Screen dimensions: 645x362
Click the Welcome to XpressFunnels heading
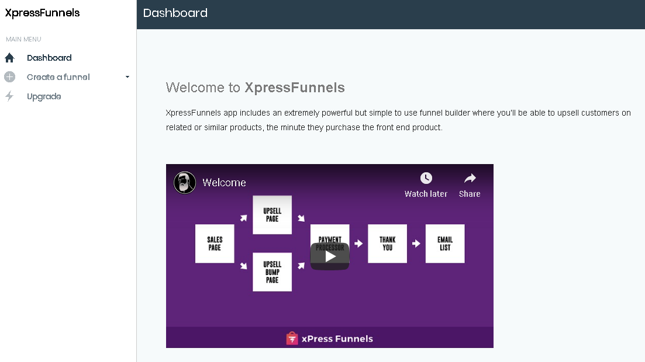point(256,88)
